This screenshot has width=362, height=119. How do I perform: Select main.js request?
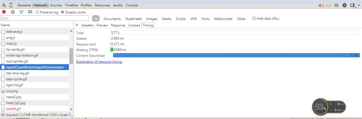point(35,43)
